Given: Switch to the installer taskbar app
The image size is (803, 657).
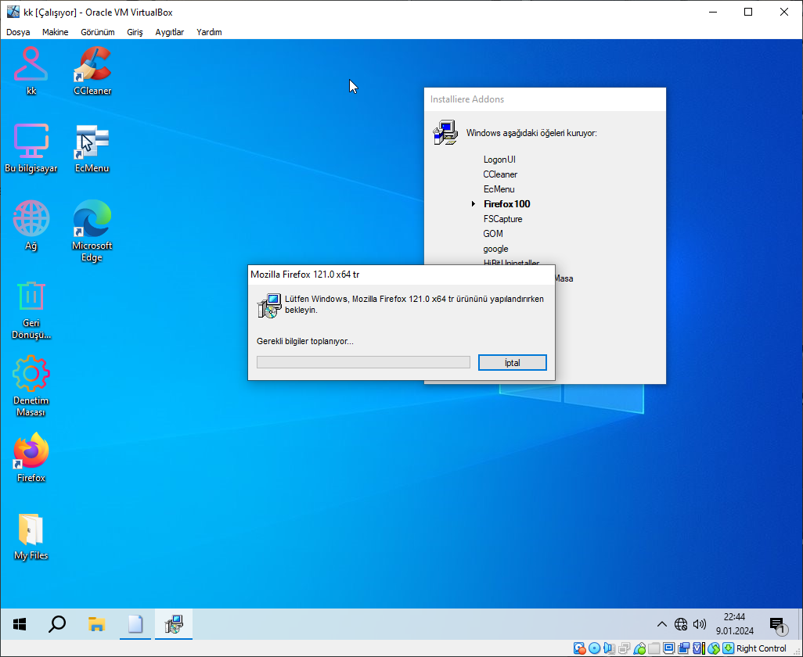Looking at the screenshot, I should [x=174, y=624].
